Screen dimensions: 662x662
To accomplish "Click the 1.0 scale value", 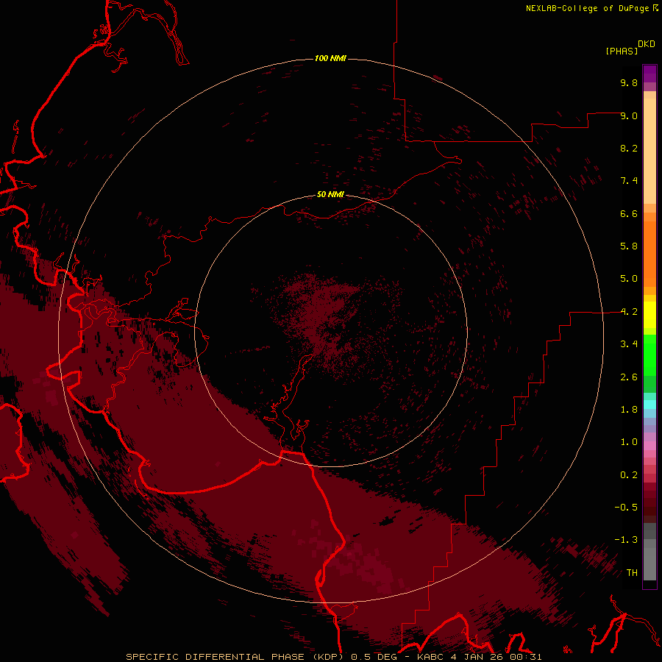I will pyautogui.click(x=629, y=442).
